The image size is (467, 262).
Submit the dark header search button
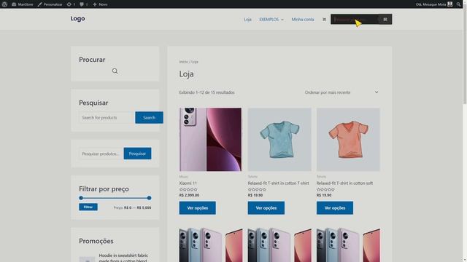385,20
